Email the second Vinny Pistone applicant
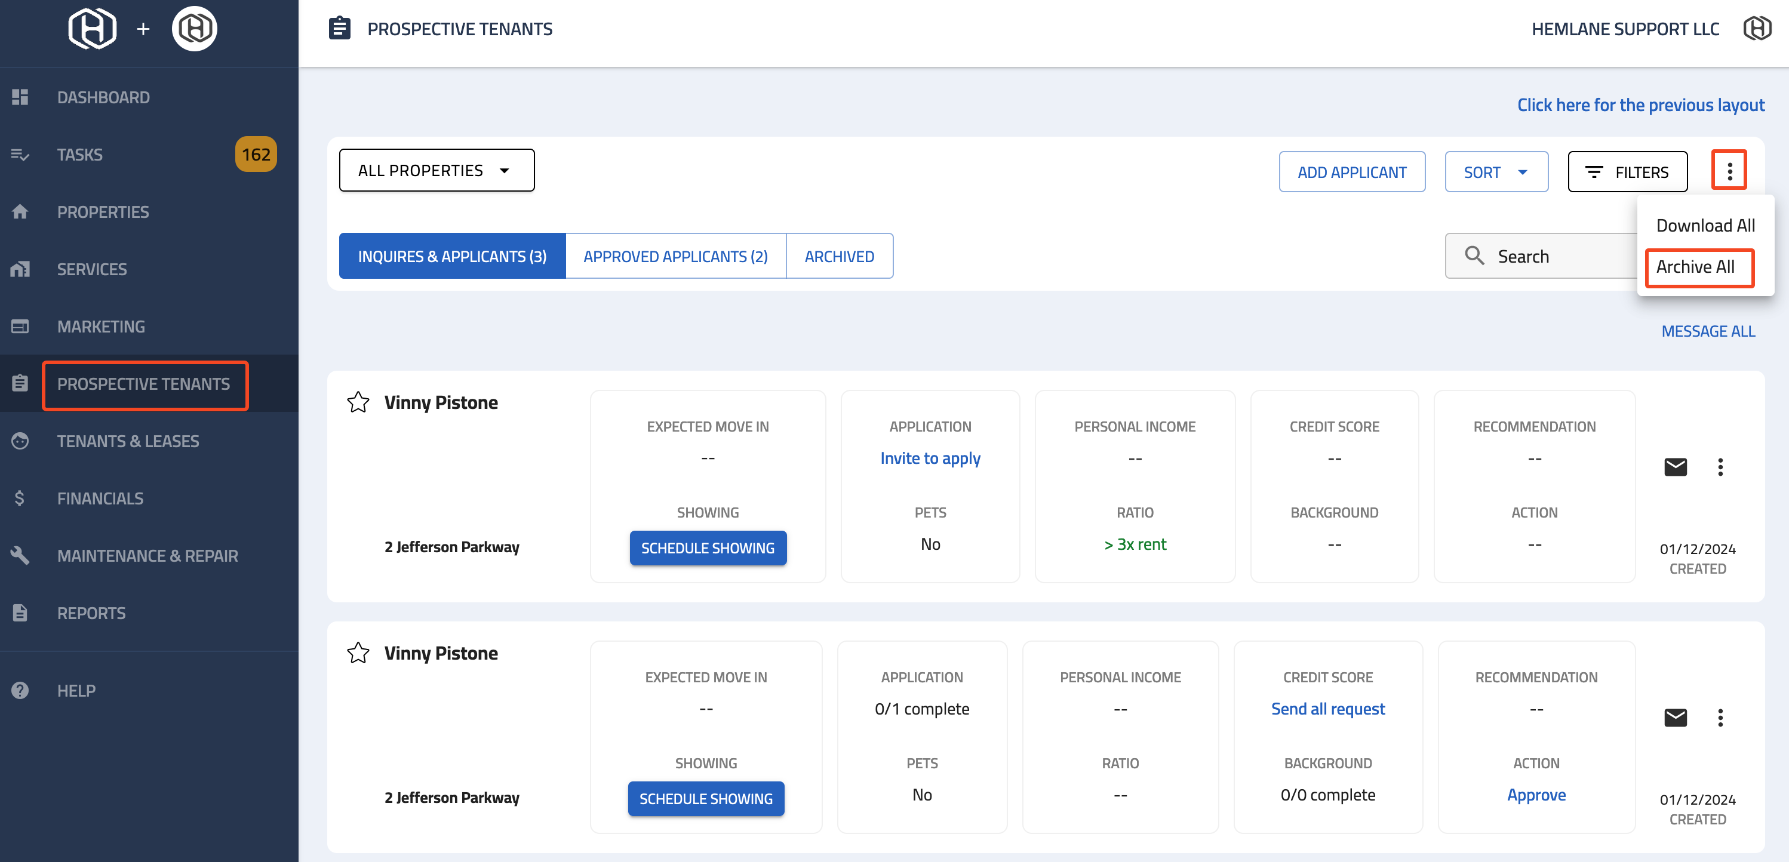 [x=1675, y=718]
